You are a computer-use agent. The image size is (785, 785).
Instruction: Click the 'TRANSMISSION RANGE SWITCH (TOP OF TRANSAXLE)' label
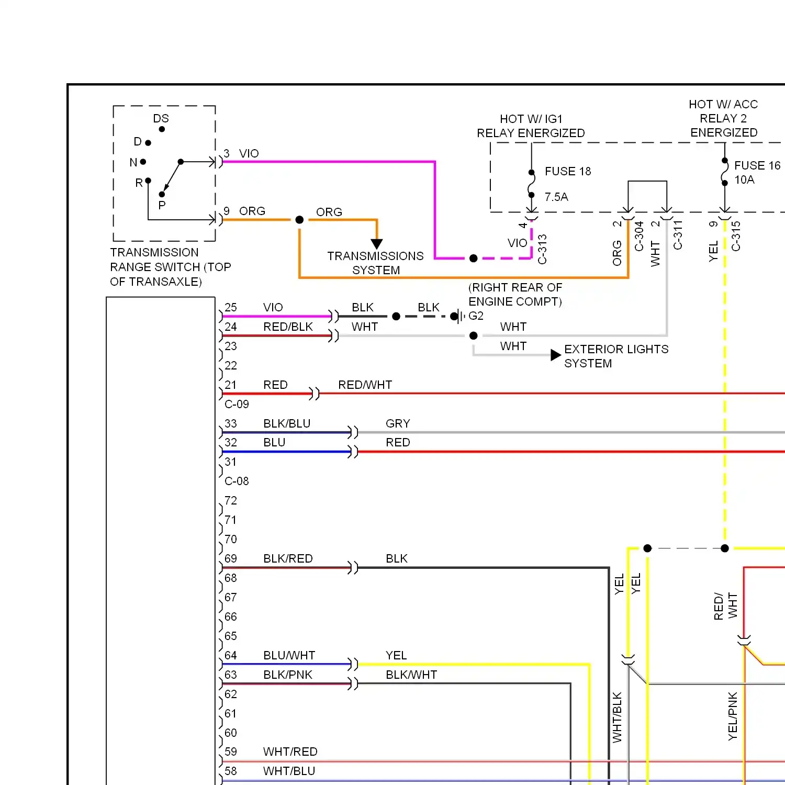click(x=171, y=267)
